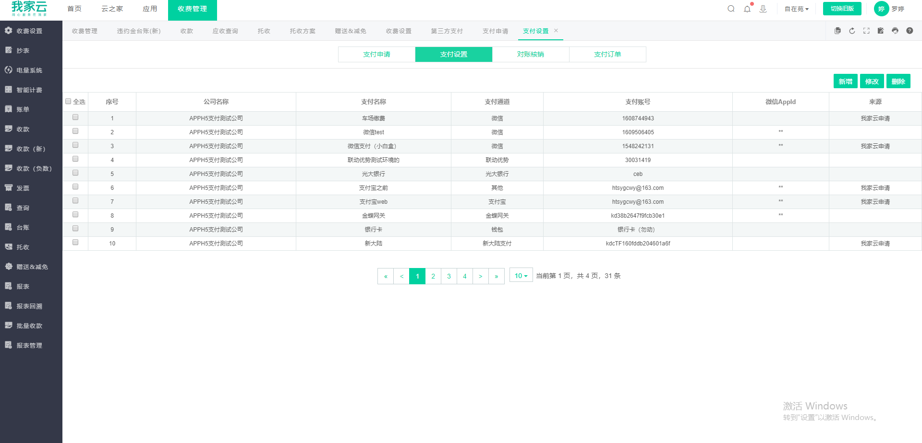Click the download tray icon
This screenshot has width=922, height=443.
pyautogui.click(x=763, y=9)
